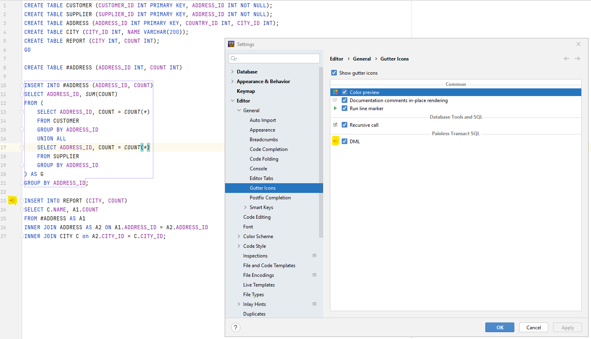The height and width of the screenshot is (339, 591).
Task: Select Code Completion in settings tree
Action: [x=269, y=149]
